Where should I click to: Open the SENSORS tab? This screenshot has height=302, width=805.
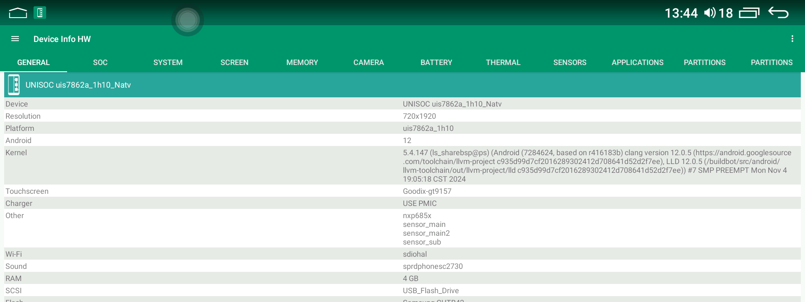(x=570, y=62)
